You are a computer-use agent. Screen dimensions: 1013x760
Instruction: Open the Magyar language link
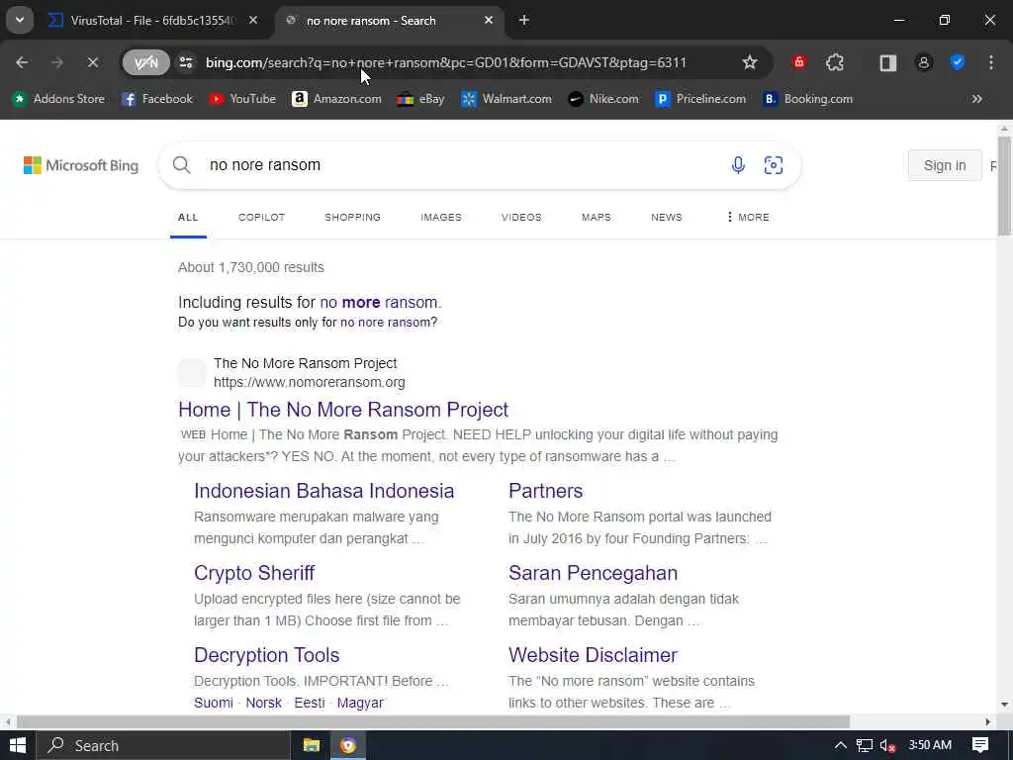coord(360,704)
